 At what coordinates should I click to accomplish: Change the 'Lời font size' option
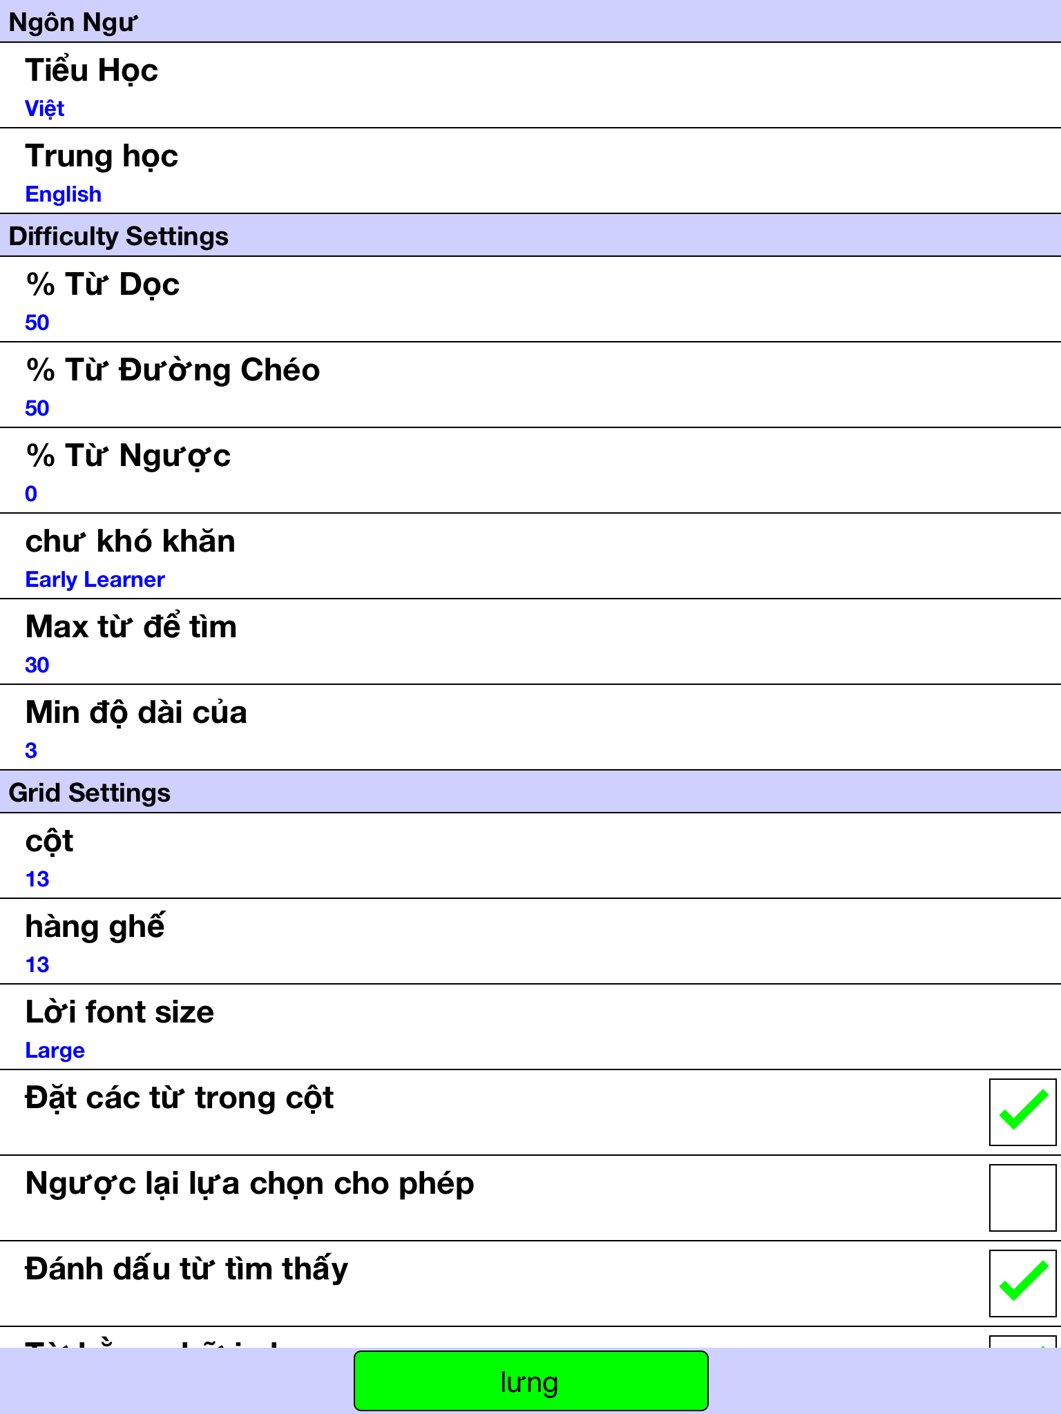(x=530, y=1027)
